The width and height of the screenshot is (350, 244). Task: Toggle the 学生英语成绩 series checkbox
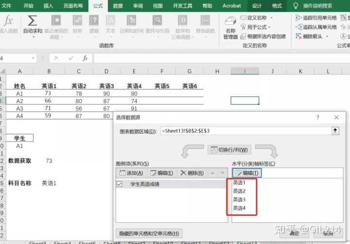(120, 184)
